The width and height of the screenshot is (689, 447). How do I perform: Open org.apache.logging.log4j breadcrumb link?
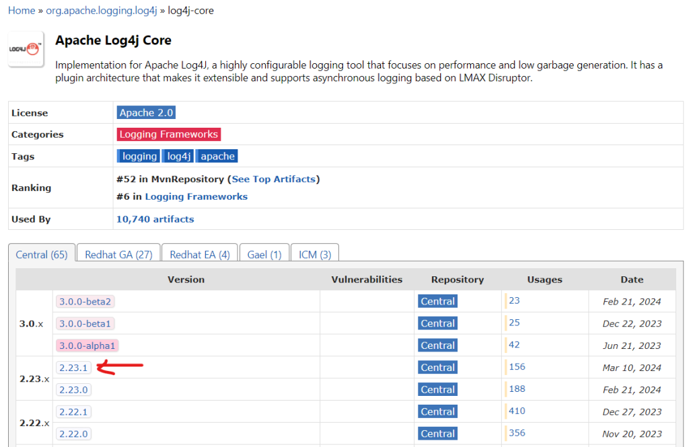click(101, 11)
